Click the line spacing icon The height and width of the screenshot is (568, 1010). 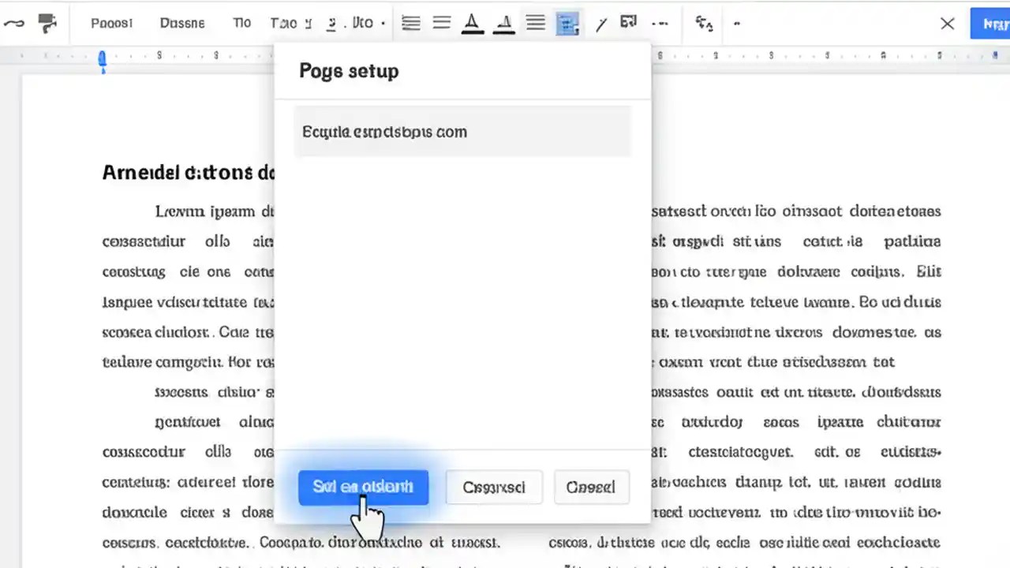pos(440,23)
